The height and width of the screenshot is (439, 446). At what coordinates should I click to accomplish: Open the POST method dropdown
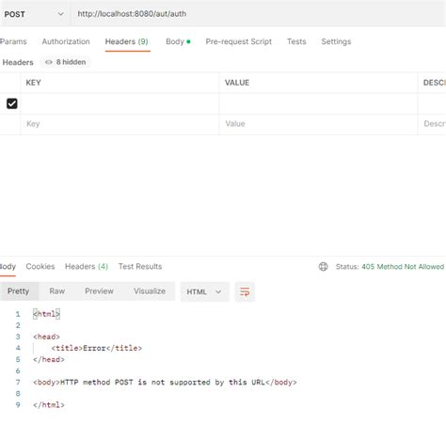click(34, 14)
